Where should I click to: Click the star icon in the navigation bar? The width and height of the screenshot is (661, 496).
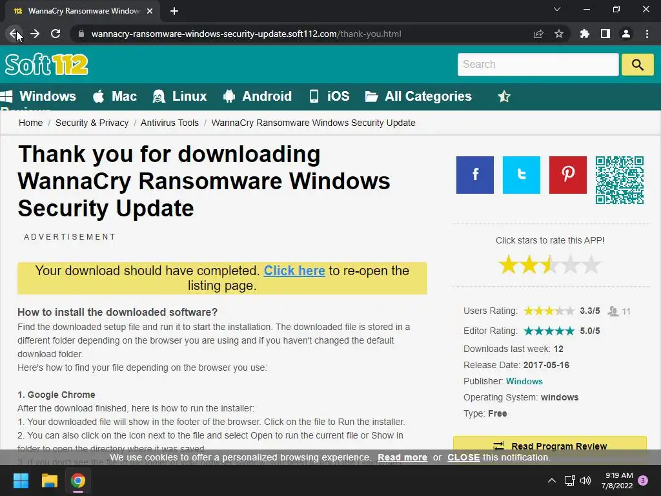(x=504, y=97)
